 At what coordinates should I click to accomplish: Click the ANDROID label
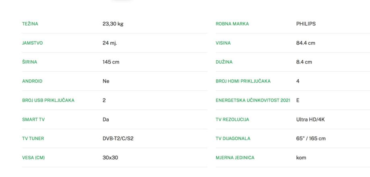[32, 81]
